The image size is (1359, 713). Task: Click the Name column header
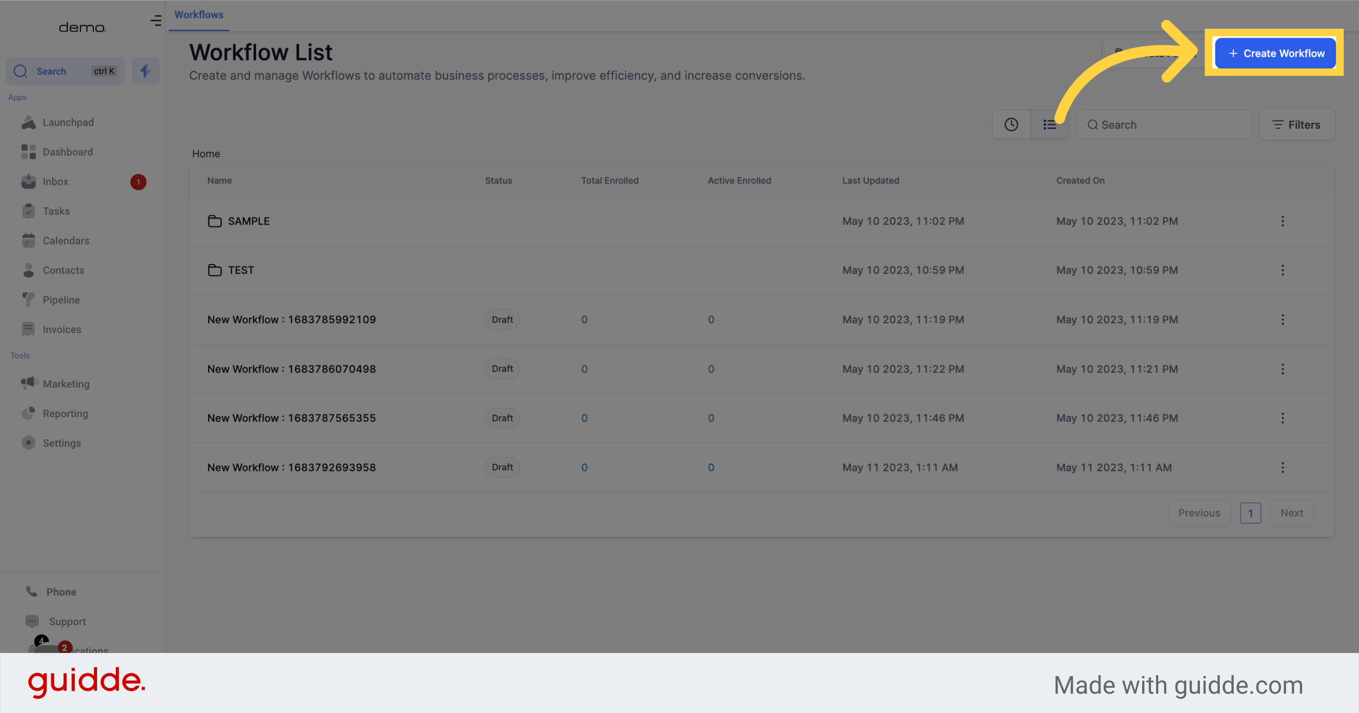(x=220, y=180)
